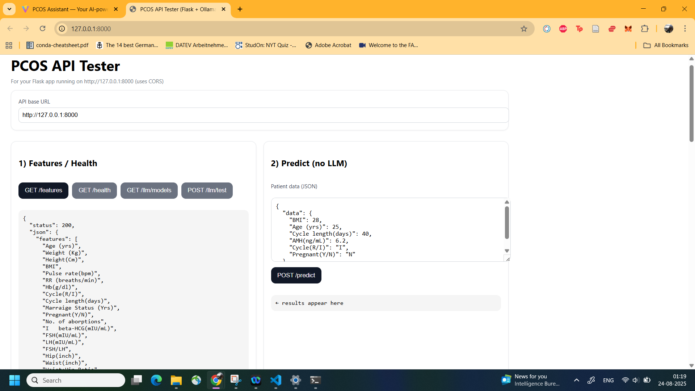View site information icon in address bar
The width and height of the screenshot is (695, 391).
(x=62, y=29)
